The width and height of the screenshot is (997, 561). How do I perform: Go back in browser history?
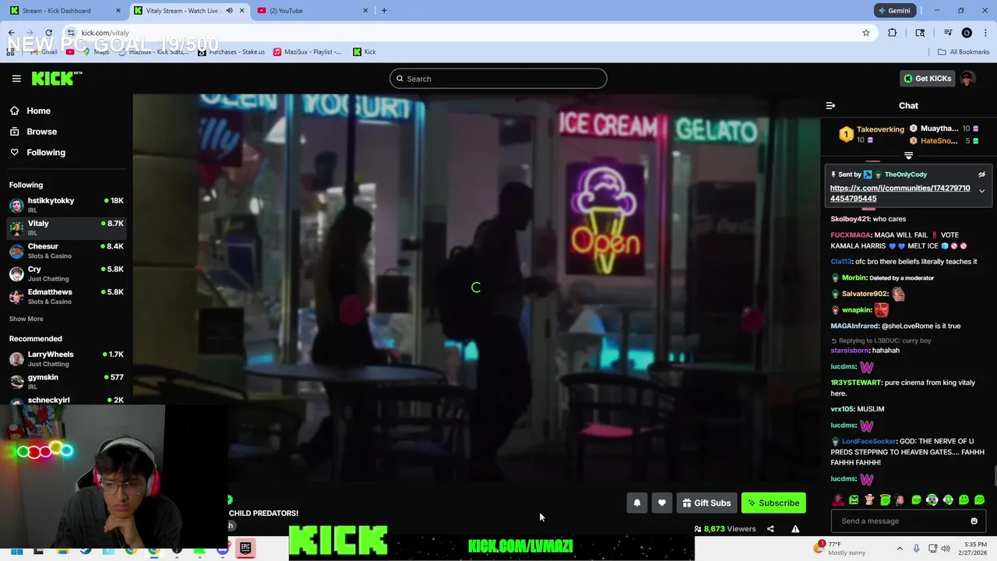tap(11, 33)
